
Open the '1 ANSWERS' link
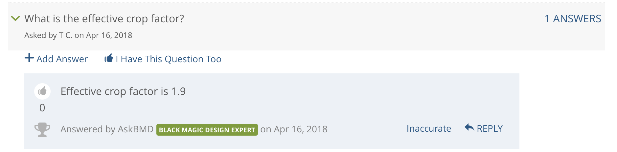[573, 19]
